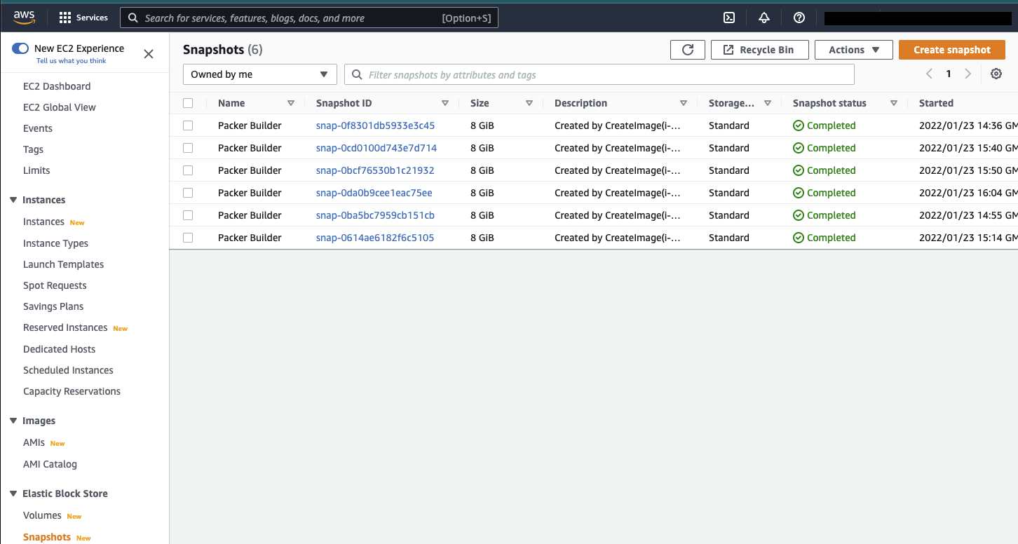The image size is (1018, 544).
Task: Go to the next page arrow
Action: point(968,74)
